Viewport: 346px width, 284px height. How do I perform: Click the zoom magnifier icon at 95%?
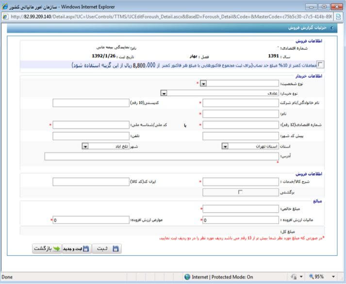311,276
